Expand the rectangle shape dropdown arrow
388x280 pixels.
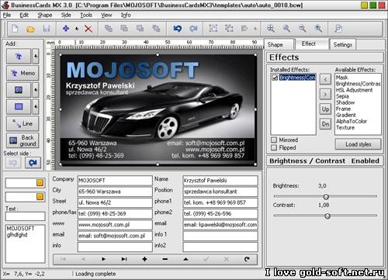click(x=36, y=106)
